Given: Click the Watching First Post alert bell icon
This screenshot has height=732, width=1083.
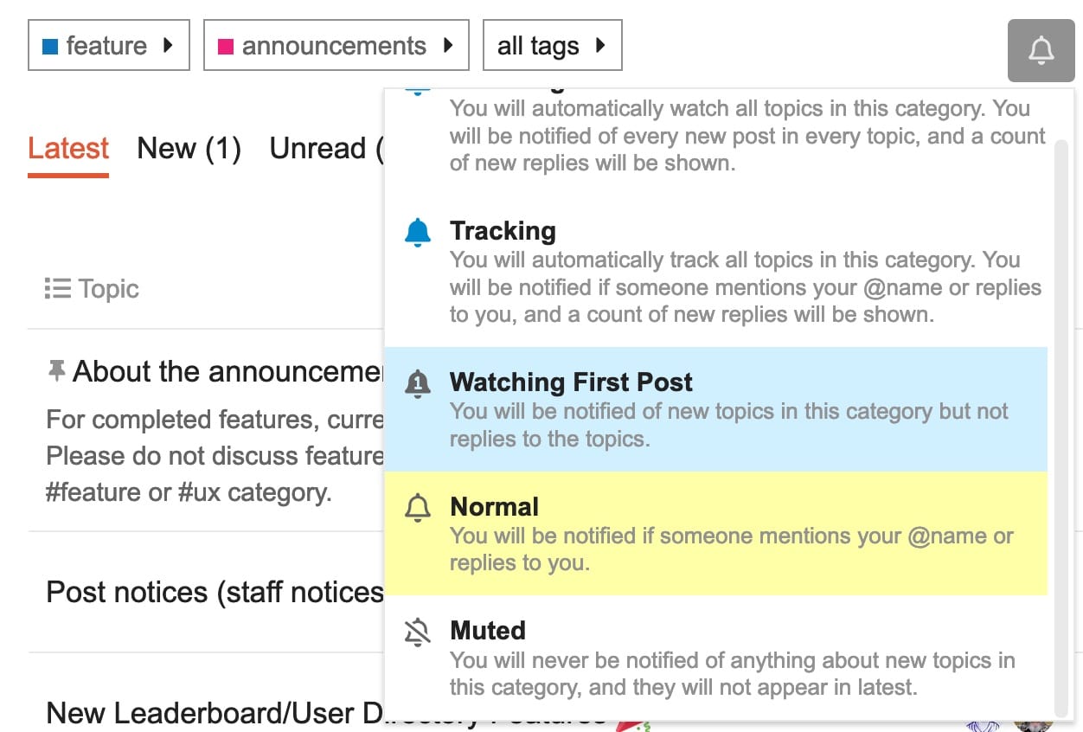Looking at the screenshot, I should (417, 383).
